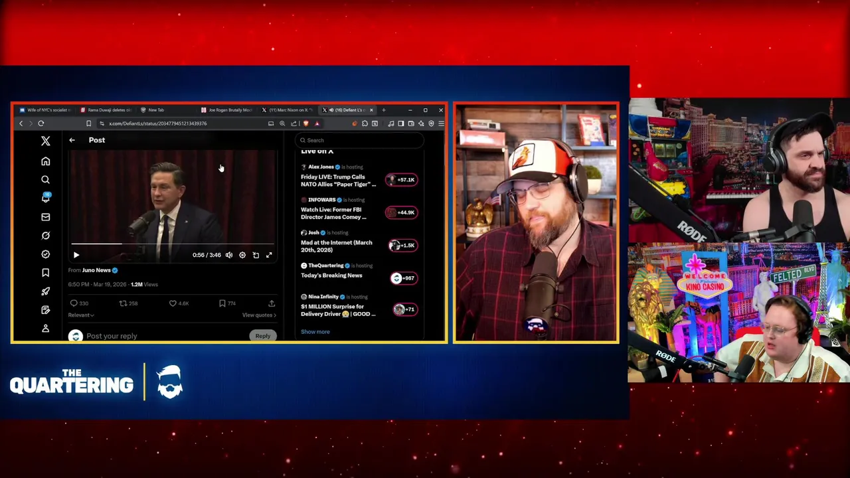
Task: Open Brave Shields lion icon
Action: pos(306,123)
